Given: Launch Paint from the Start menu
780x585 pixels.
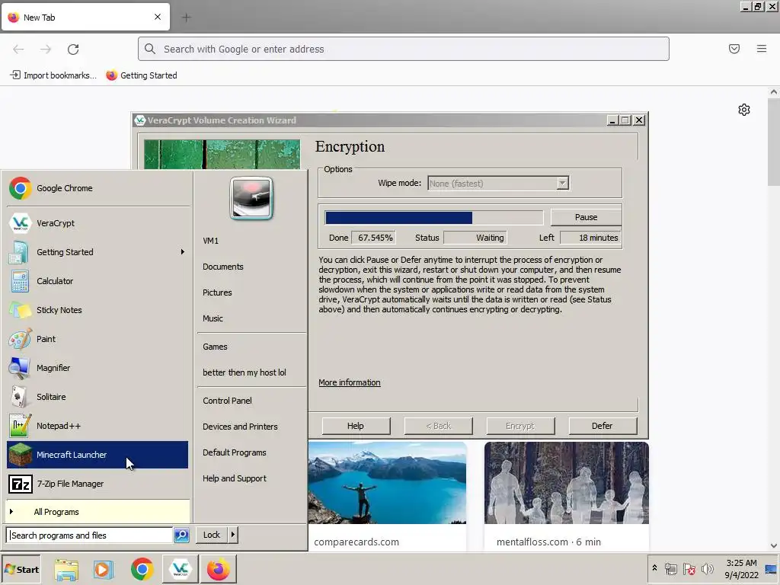Looking at the screenshot, I should pyautogui.click(x=97, y=339).
